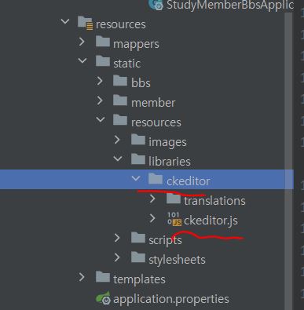This screenshot has height=310, width=304.
Task: Collapse the top-level resources folder chevron
Action: [x=65, y=21]
